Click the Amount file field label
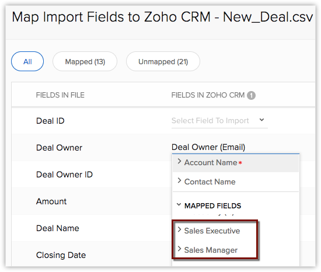321x272 pixels. click(x=51, y=201)
